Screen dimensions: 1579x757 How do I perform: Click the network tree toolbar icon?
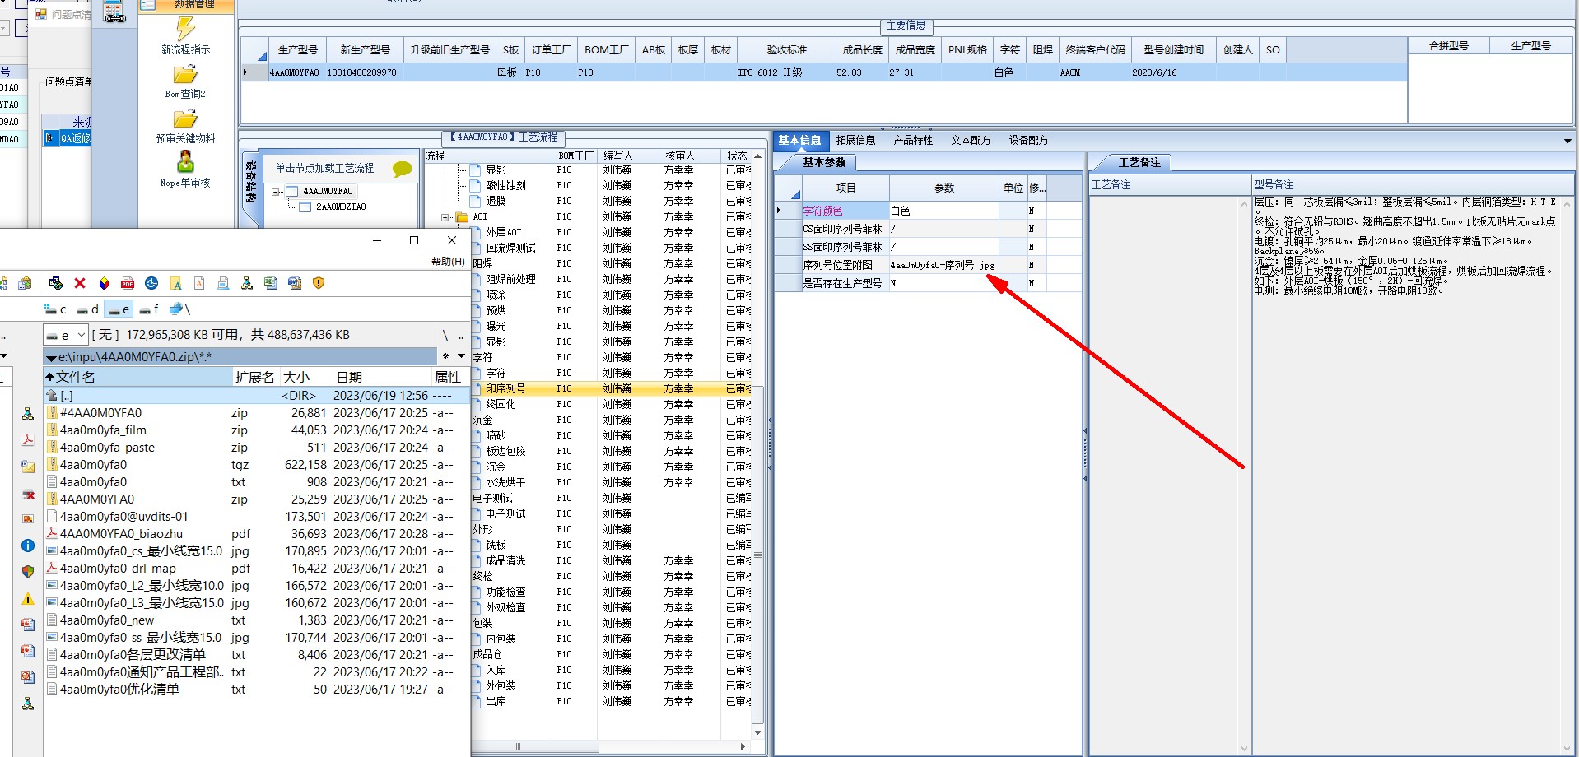point(246,283)
